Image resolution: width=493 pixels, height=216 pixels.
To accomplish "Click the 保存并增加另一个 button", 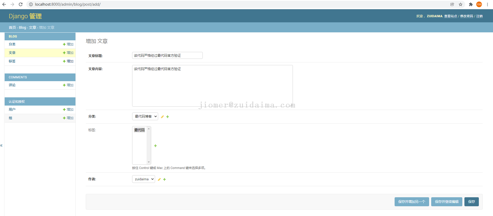I will [x=412, y=202].
